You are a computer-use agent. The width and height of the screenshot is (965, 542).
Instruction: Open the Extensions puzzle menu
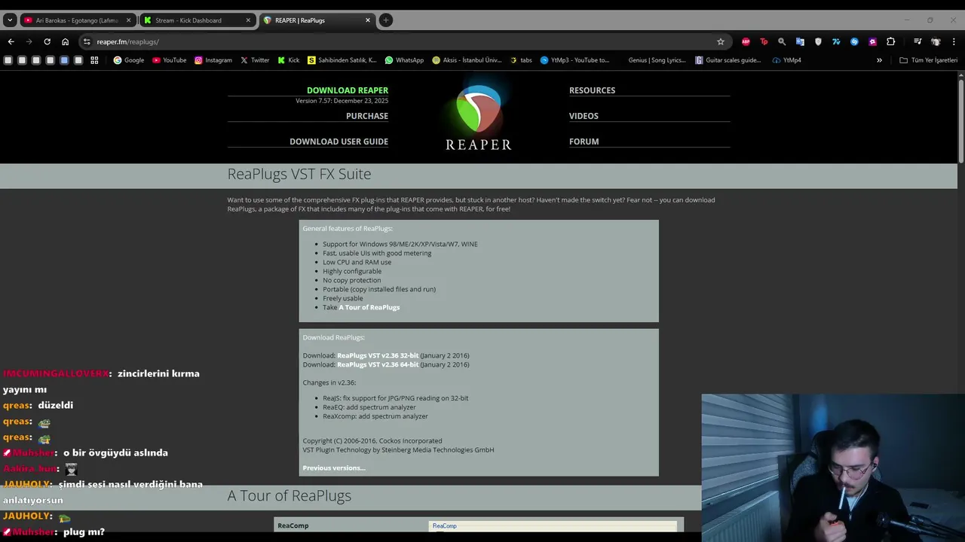click(890, 41)
